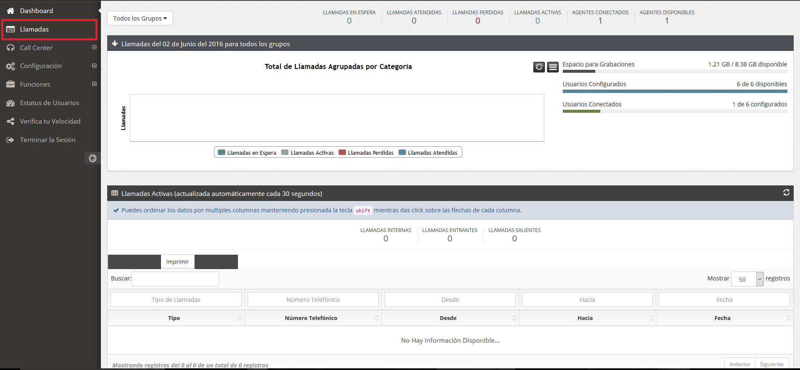Click the Llamadas Perdidas counter

click(x=478, y=17)
